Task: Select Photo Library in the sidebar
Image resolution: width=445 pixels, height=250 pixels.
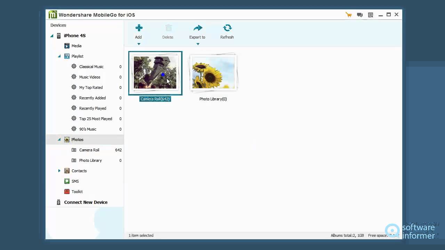Action: 90,160
